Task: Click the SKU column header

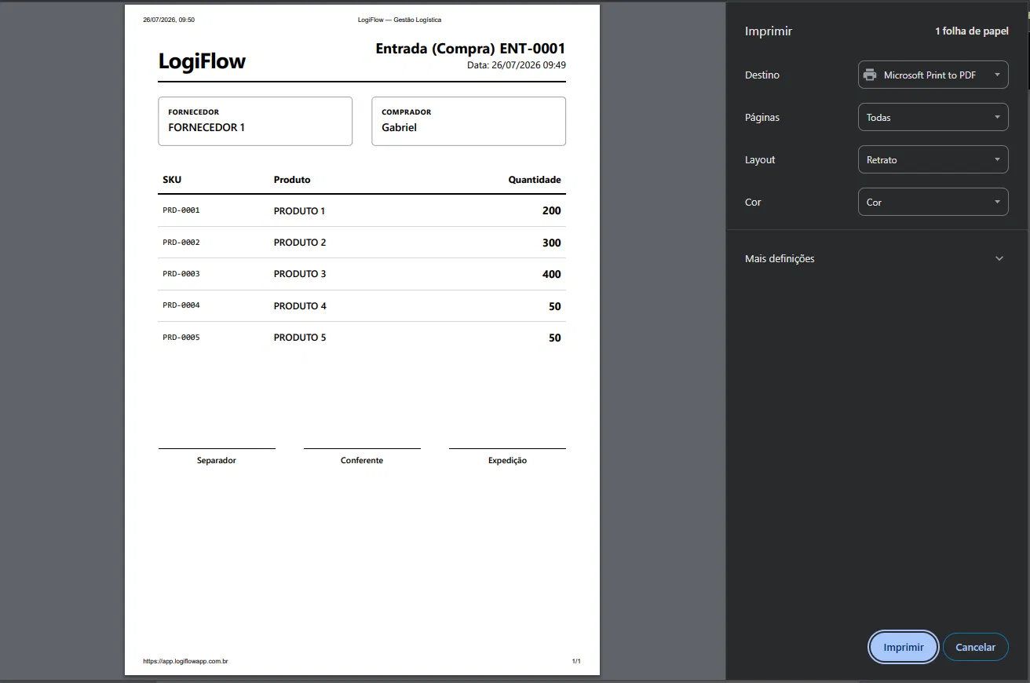Action: [x=172, y=180]
